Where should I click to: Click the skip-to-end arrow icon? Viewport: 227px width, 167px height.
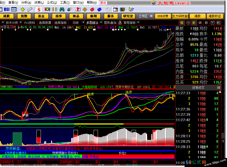click(219, 23)
